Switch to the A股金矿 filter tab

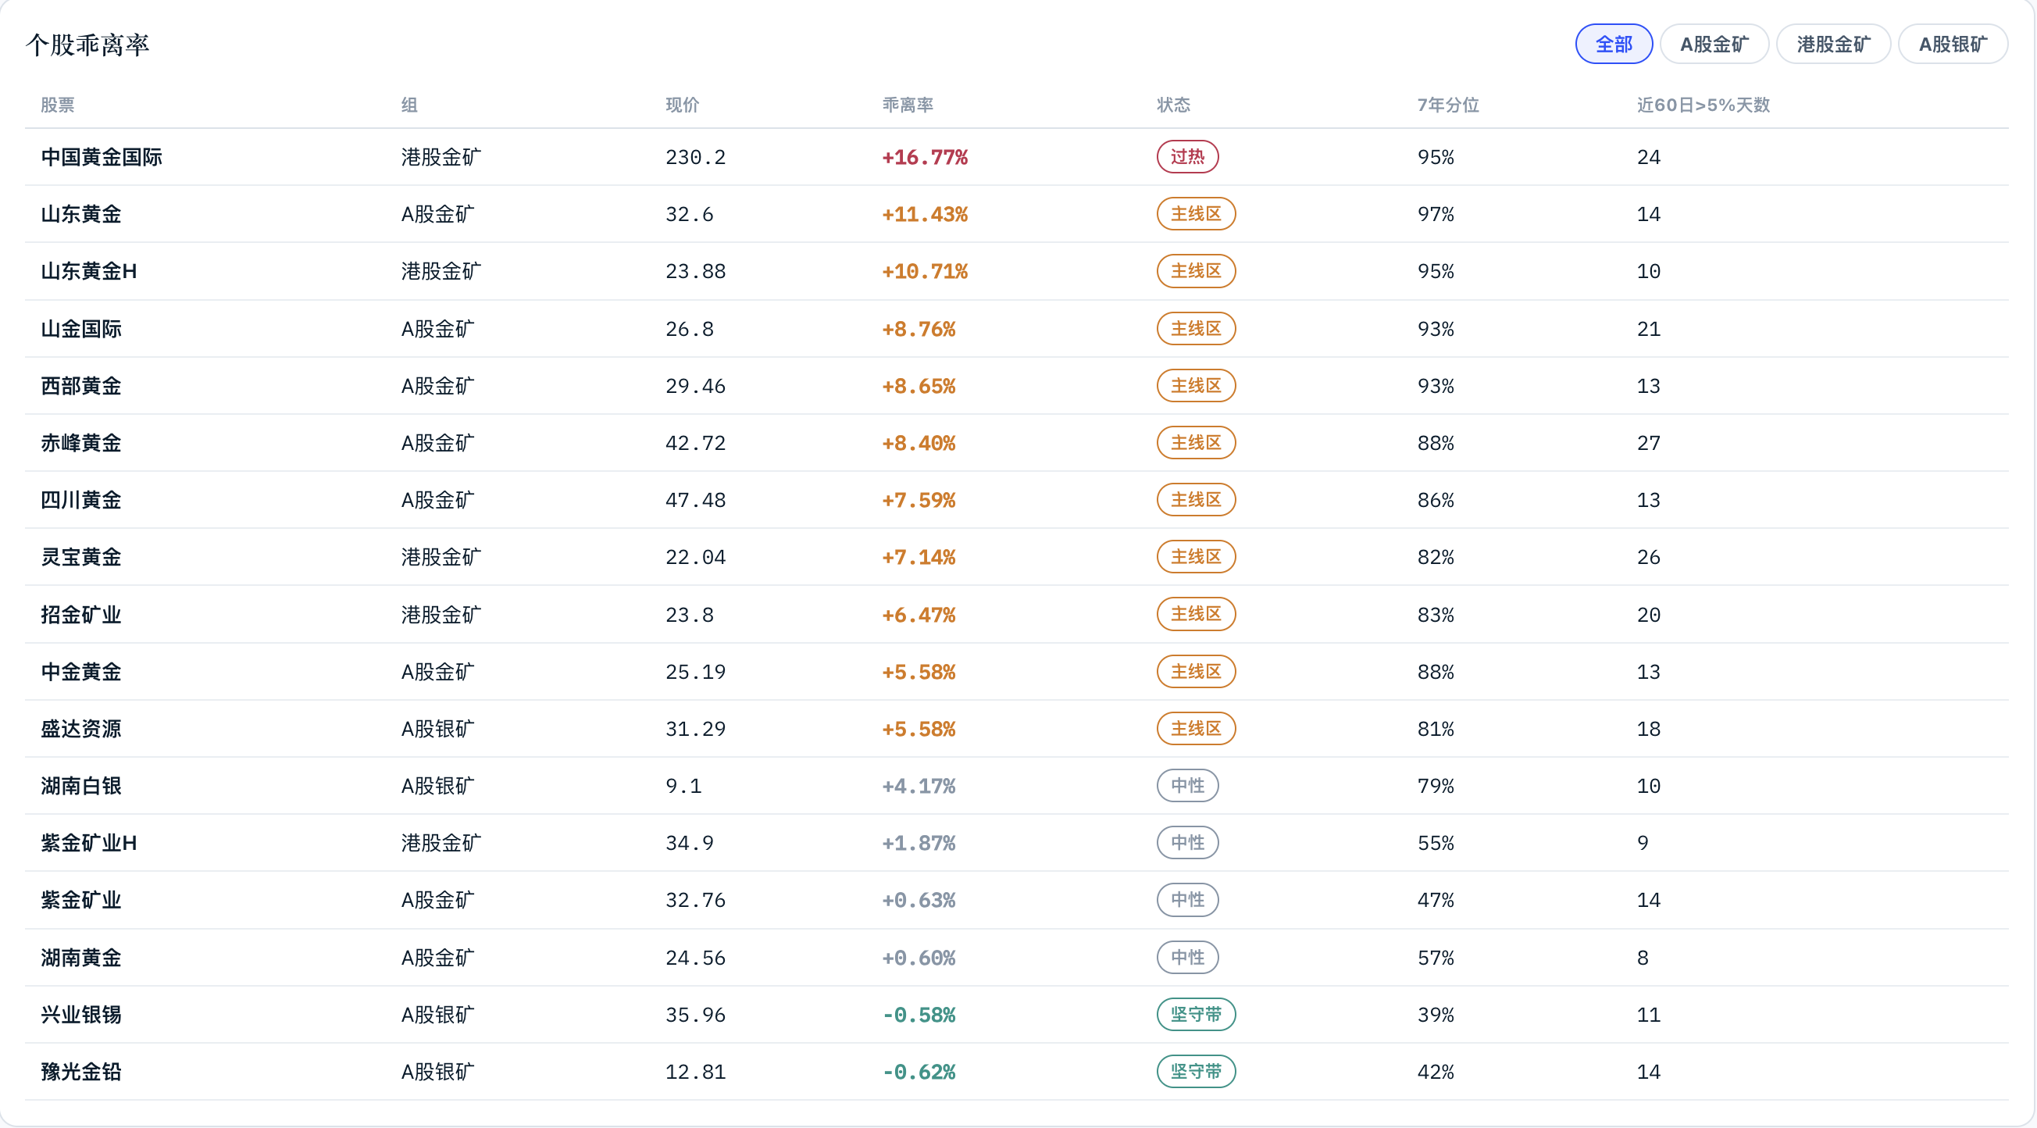(1714, 45)
